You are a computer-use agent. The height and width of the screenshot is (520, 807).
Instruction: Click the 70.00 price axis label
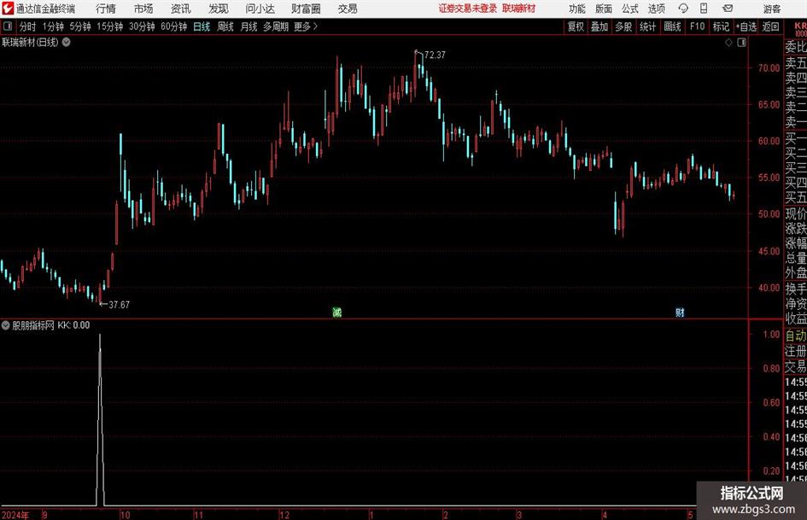click(x=769, y=67)
